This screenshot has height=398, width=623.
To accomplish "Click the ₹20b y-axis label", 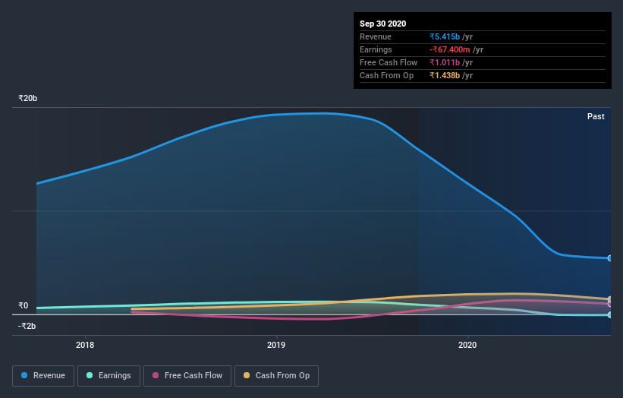I will click(x=28, y=98).
